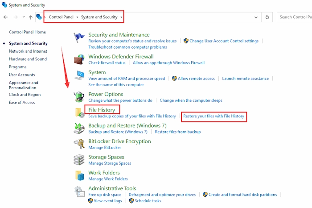
Task: Change what the power buttons do
Action: pyautogui.click(x=120, y=100)
